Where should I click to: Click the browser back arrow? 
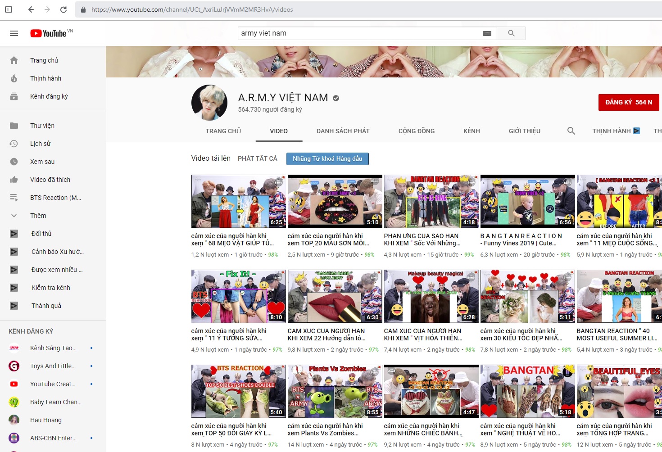pyautogui.click(x=31, y=9)
